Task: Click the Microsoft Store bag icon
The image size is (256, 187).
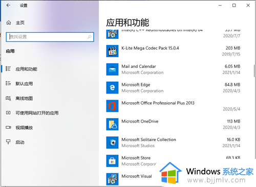Action: click(112, 161)
